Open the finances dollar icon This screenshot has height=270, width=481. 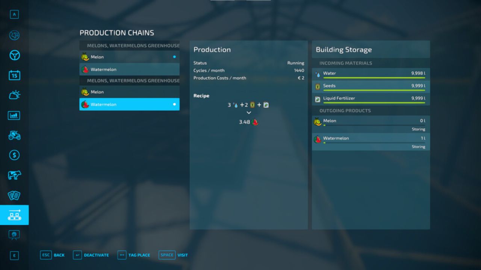tap(14, 155)
